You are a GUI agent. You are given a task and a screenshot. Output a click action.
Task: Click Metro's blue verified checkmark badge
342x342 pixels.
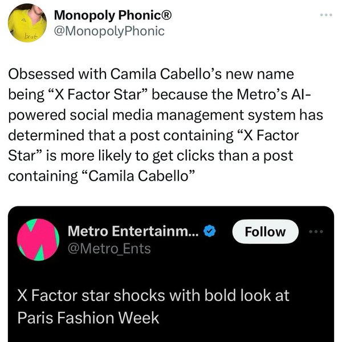[x=210, y=231]
